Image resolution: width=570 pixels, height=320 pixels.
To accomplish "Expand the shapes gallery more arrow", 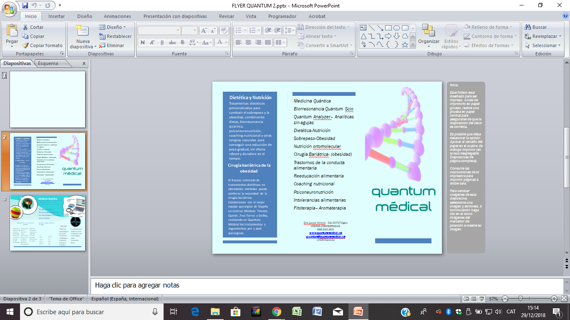I will (x=413, y=45).
